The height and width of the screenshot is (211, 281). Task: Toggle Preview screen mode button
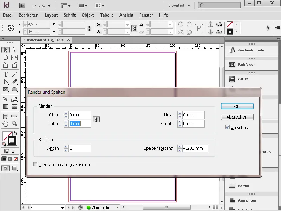(14, 168)
